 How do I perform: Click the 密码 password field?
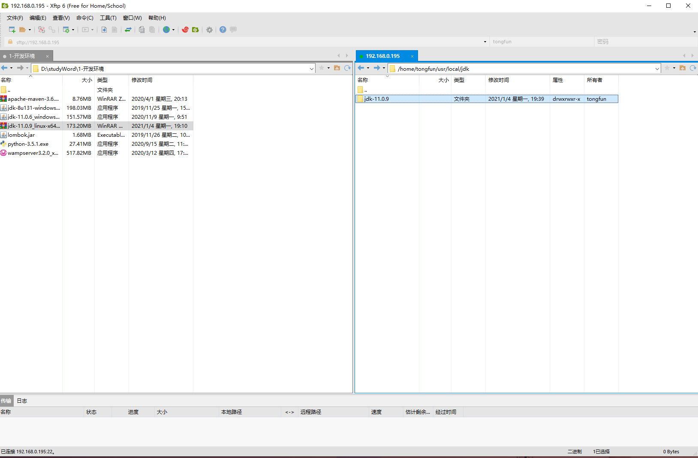click(x=646, y=42)
